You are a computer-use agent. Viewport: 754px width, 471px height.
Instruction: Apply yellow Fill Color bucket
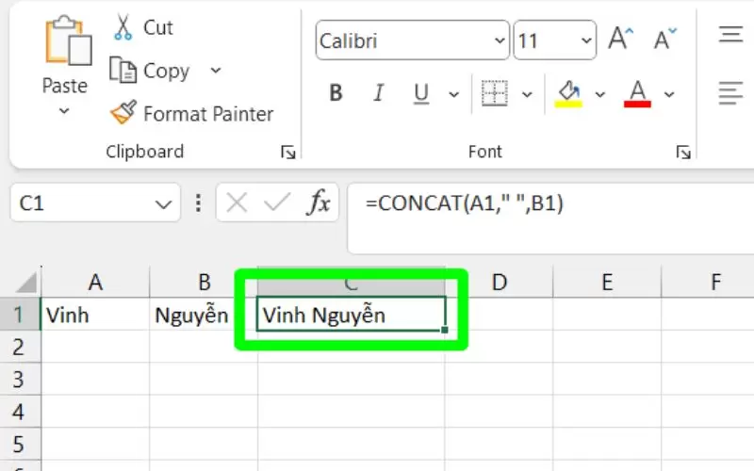tap(568, 93)
